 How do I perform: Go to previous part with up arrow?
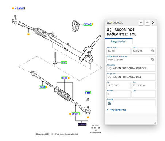[141, 23]
